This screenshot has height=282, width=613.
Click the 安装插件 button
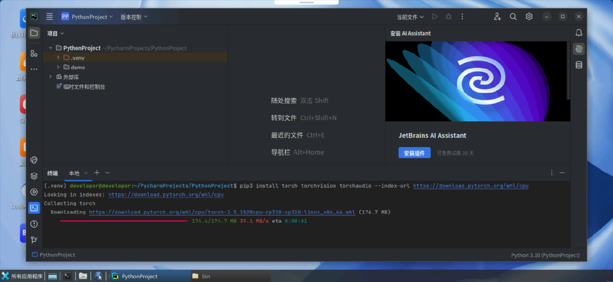click(414, 153)
